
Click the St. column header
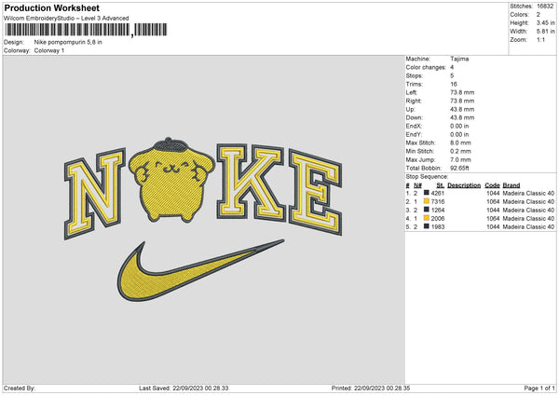(441, 185)
